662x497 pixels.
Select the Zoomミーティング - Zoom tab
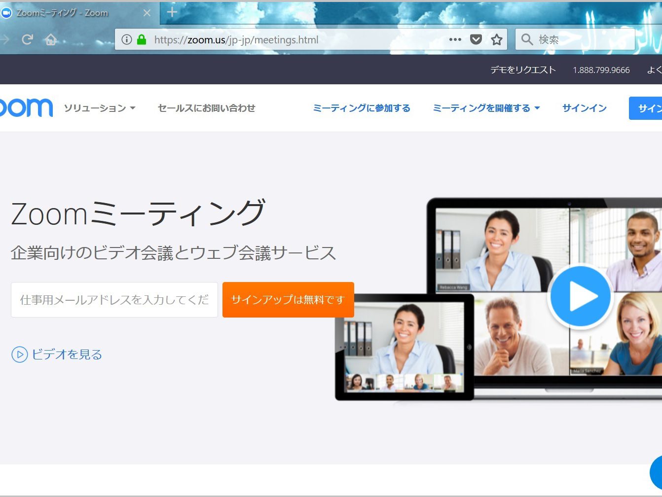pyautogui.click(x=79, y=13)
